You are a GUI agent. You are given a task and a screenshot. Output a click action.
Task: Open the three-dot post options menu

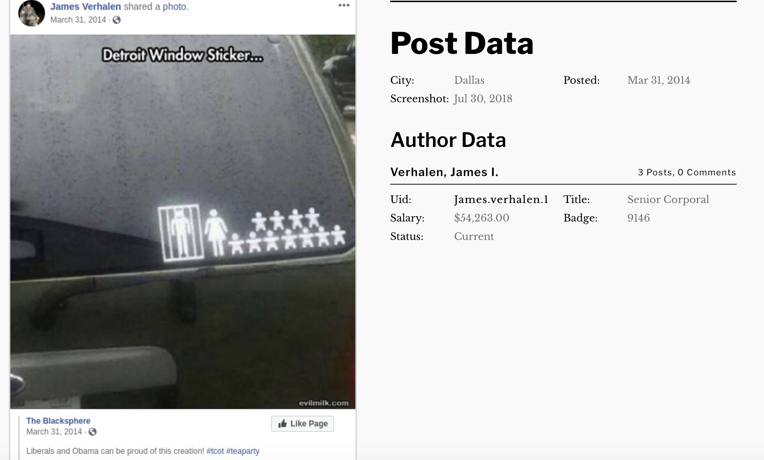tap(344, 5)
